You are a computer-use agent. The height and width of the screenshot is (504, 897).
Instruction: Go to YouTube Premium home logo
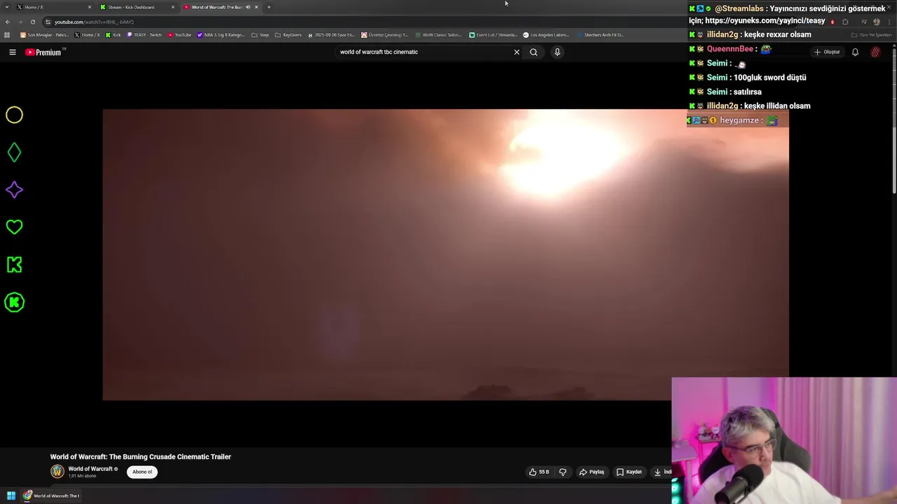coord(45,52)
